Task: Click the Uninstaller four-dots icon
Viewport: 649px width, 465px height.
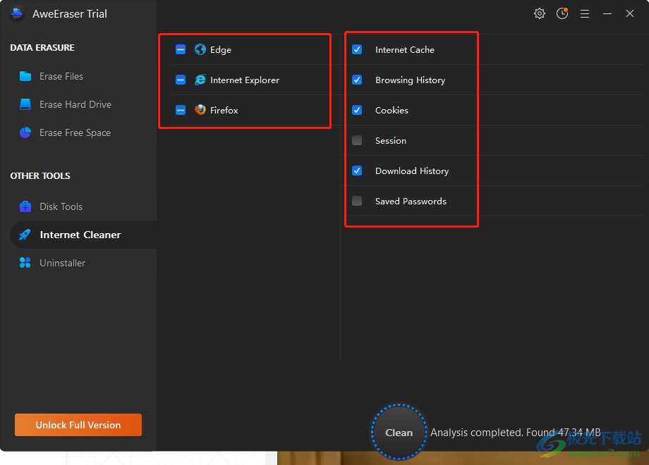Action: 25,263
